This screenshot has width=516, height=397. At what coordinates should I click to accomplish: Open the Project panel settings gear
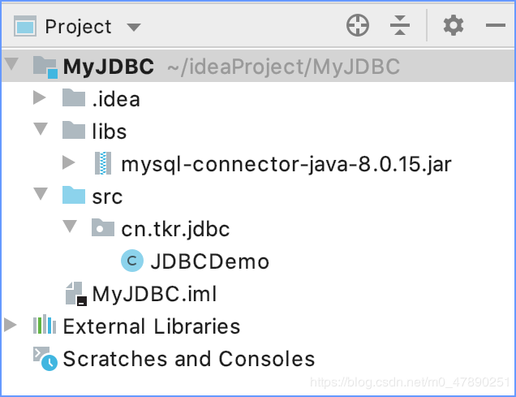click(x=454, y=26)
